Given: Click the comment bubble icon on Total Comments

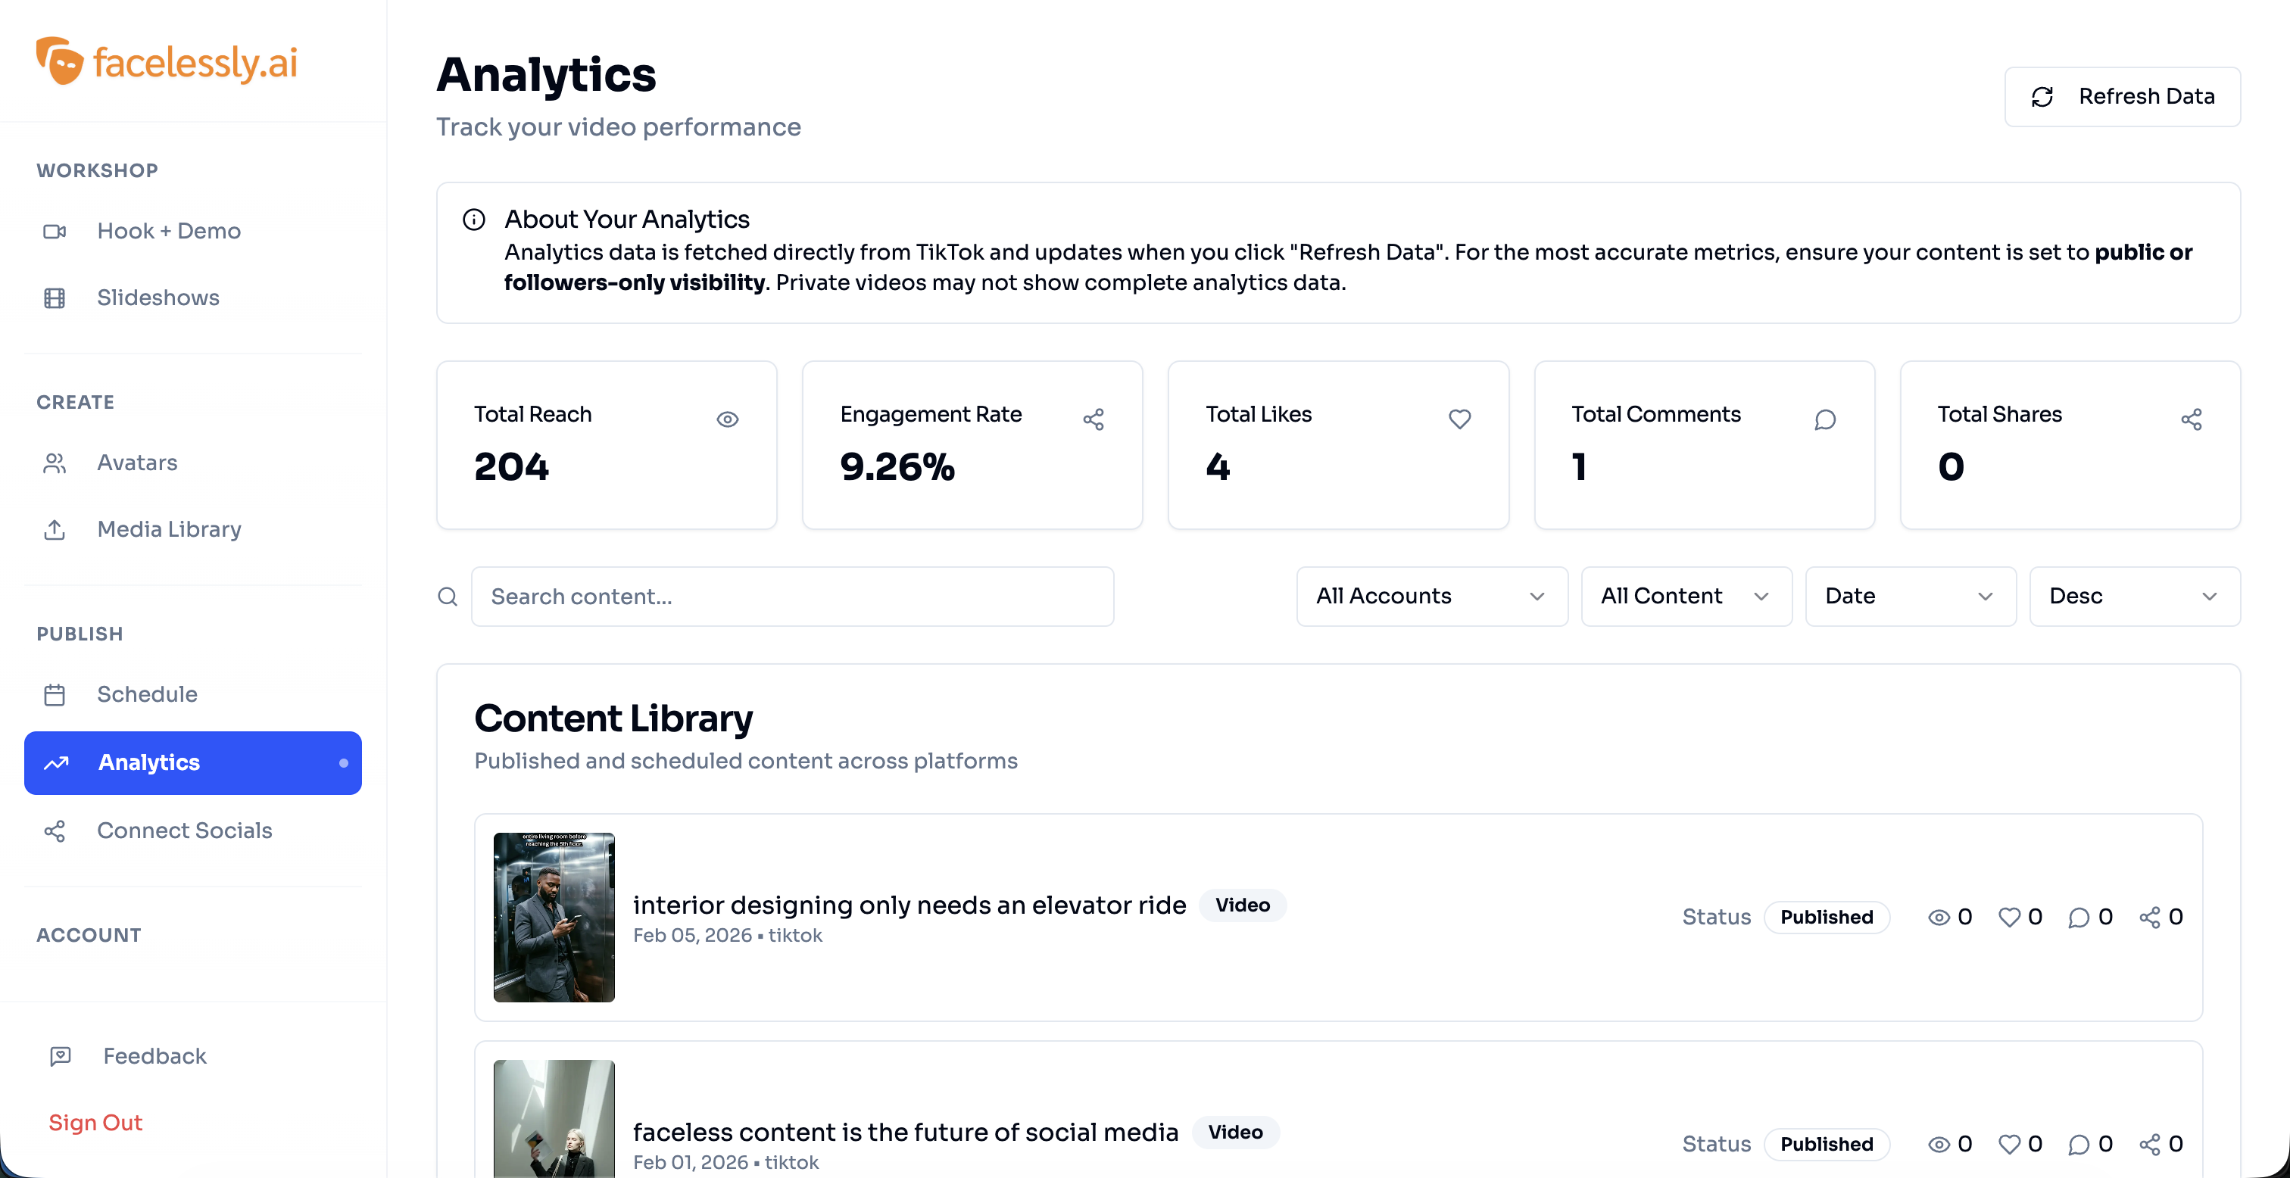Looking at the screenshot, I should 1824,419.
